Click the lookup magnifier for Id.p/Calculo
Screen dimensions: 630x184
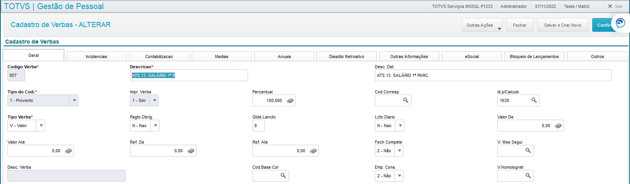[x=534, y=100]
